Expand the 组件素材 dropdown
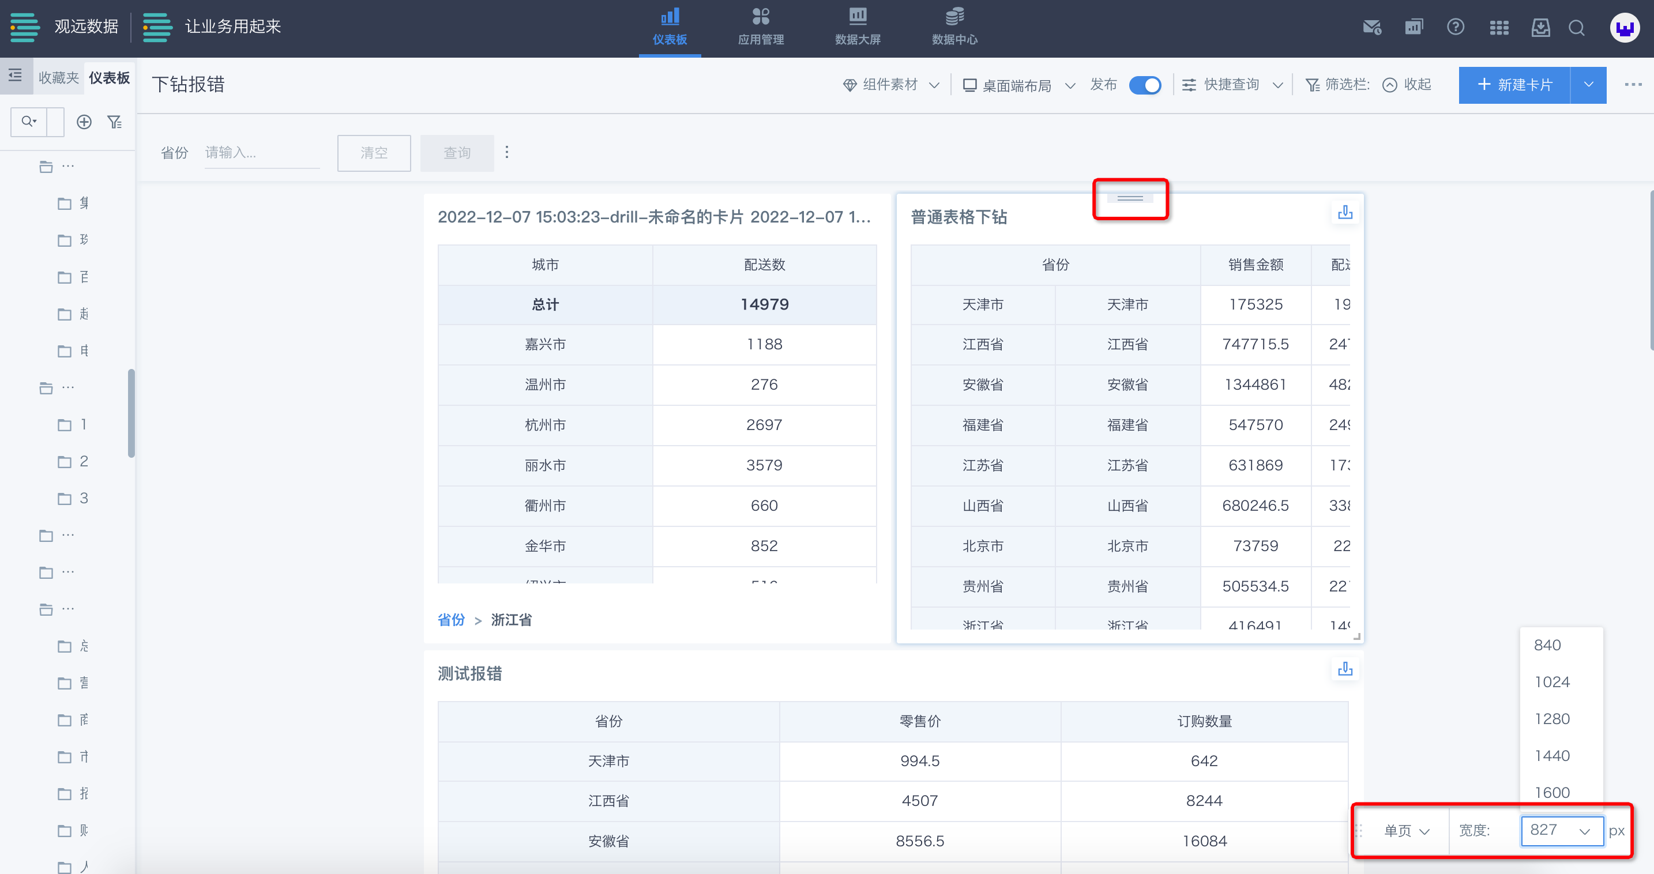 [890, 85]
